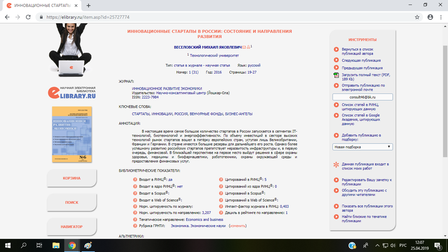Click the help icon beside 'Цитирований в РИНЦ'

coord(221,179)
